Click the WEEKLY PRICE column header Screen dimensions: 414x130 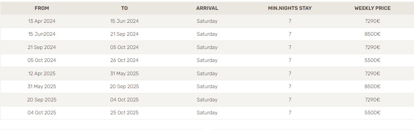(x=372, y=8)
